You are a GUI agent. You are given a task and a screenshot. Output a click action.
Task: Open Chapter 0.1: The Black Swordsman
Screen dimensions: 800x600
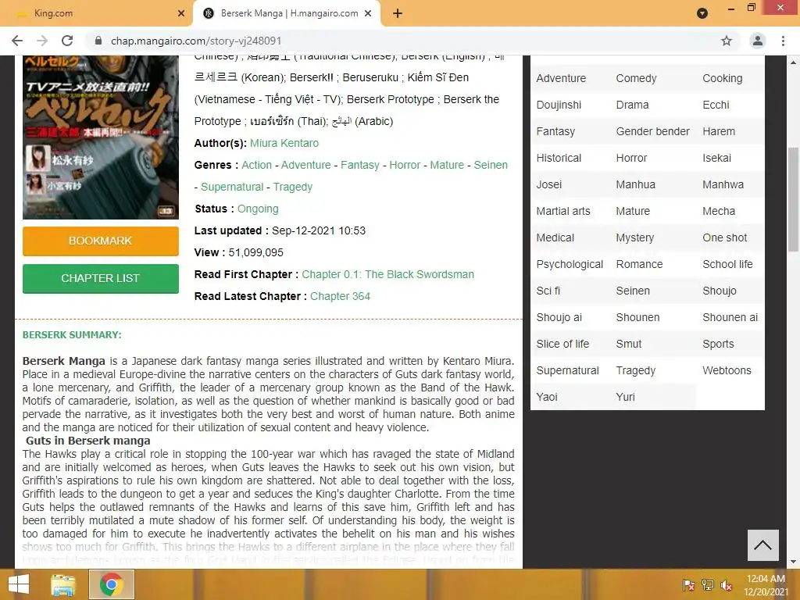coord(387,274)
